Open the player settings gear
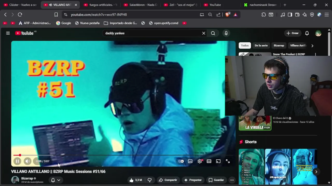332x186 pixels. click(200, 161)
